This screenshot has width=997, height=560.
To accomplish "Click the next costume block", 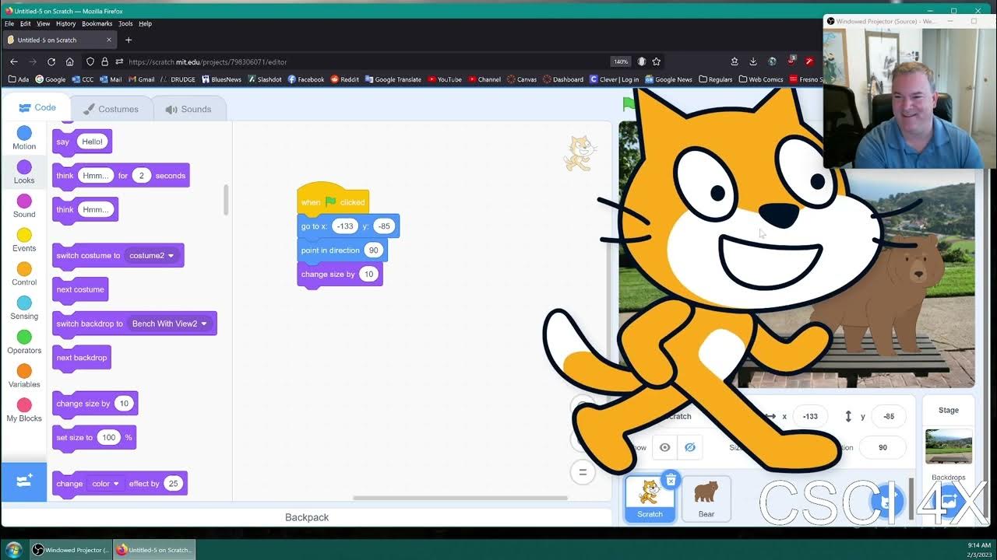I will tap(80, 289).
